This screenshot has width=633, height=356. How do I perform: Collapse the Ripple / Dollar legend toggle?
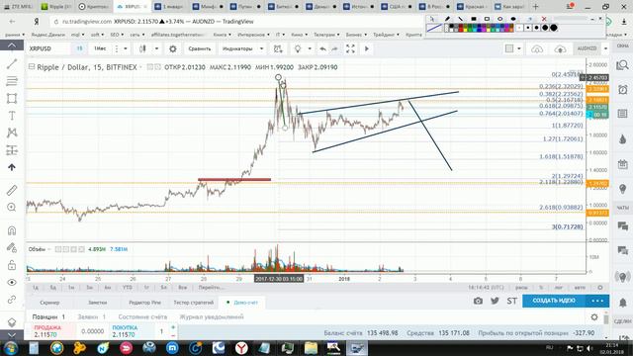(32, 66)
